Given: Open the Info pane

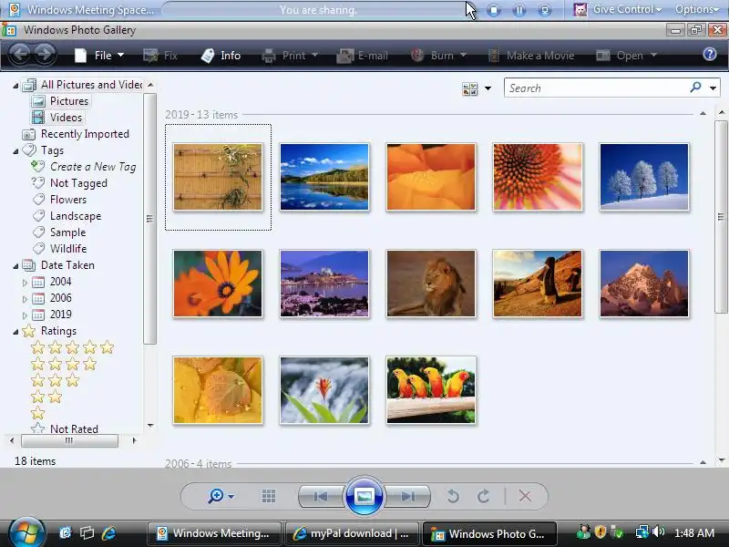Looking at the screenshot, I should 221,56.
